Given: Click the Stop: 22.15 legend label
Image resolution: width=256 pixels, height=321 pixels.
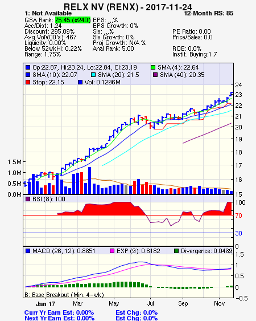Looking at the screenshot, I should click(x=48, y=82).
